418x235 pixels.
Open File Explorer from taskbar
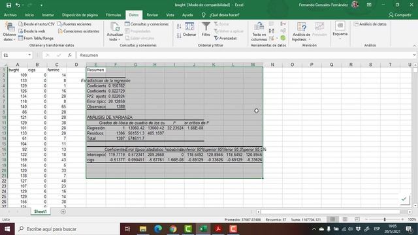143,229
